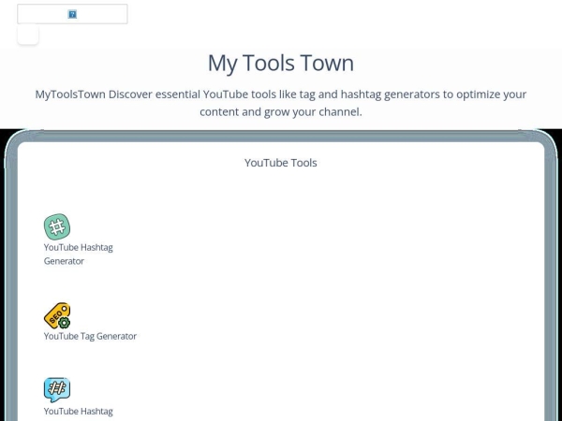Open the YouTube Tag Generator link
Viewport: 562px width, 421px height.
[90, 336]
